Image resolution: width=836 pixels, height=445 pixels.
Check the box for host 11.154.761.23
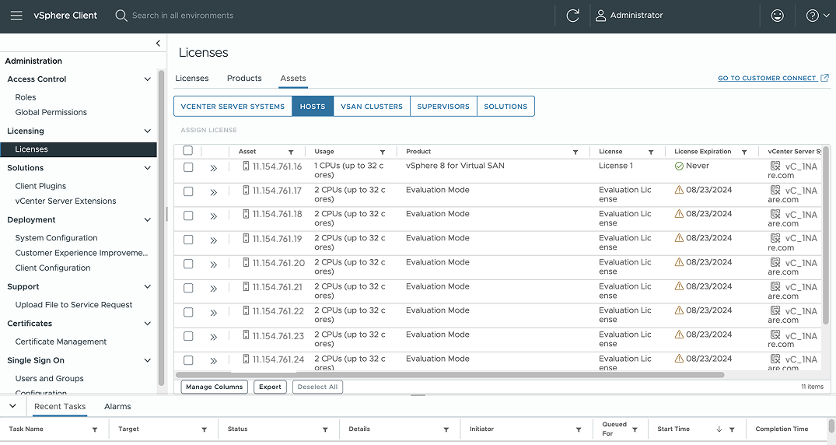[x=188, y=336]
